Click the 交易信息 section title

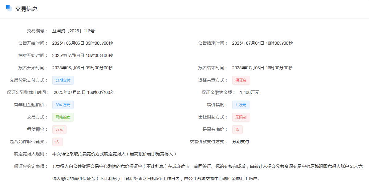click(x=26, y=9)
